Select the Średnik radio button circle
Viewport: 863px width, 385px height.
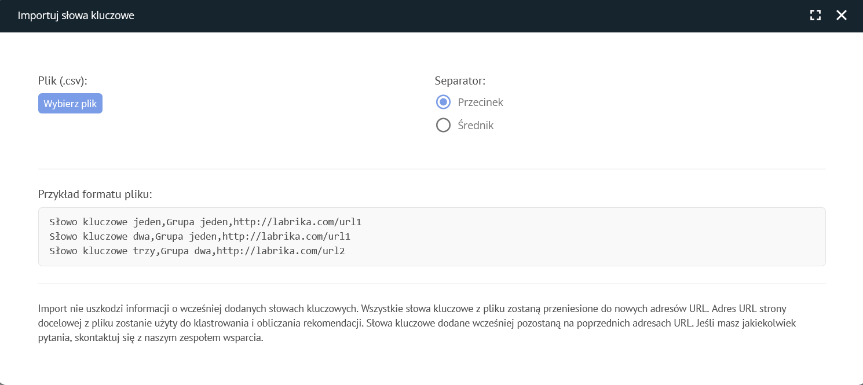click(443, 125)
